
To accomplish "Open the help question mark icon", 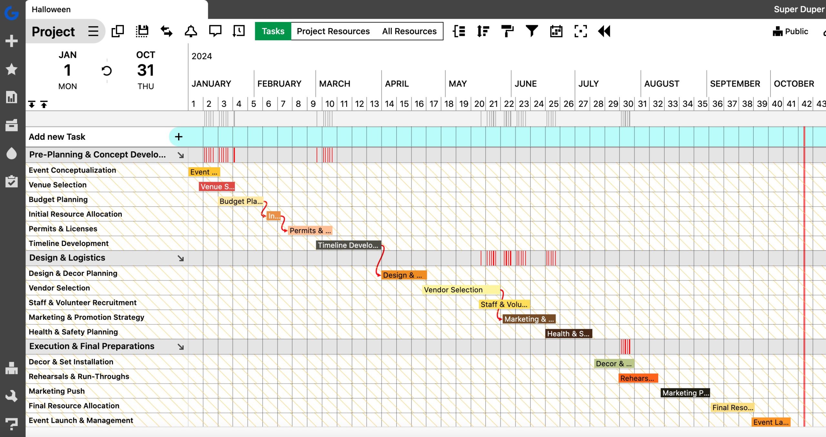I will pyautogui.click(x=12, y=424).
